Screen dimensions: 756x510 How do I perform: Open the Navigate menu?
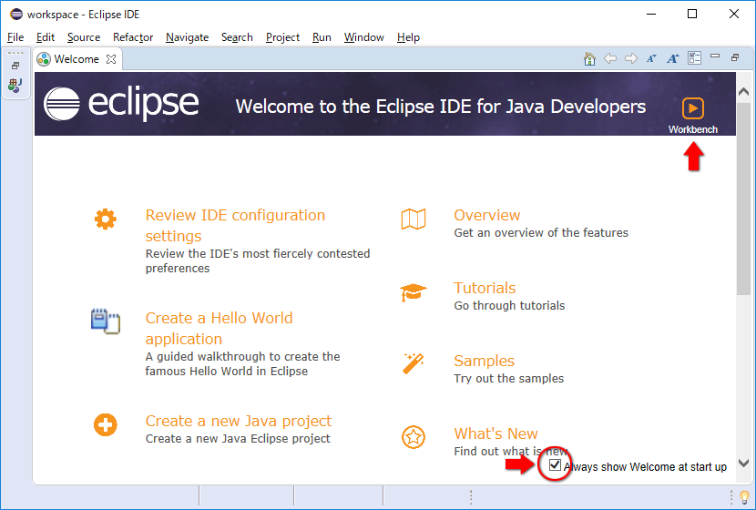tap(187, 37)
